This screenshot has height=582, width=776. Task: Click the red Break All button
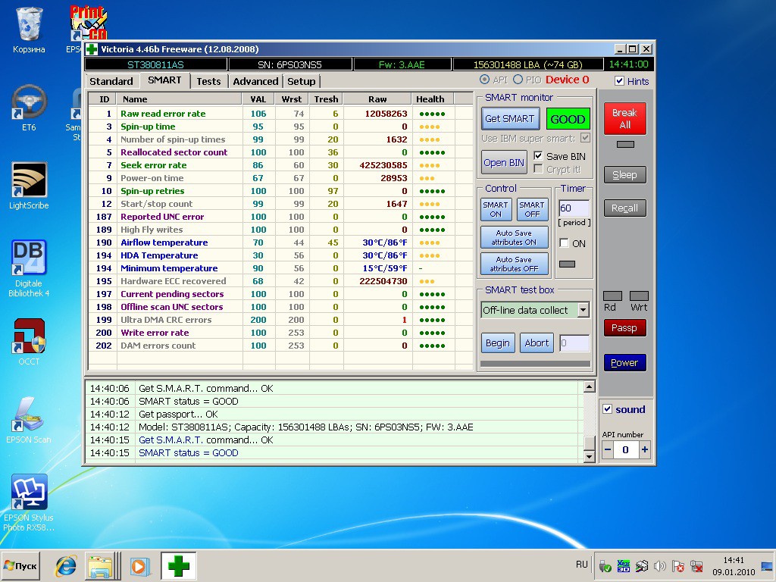tap(624, 119)
